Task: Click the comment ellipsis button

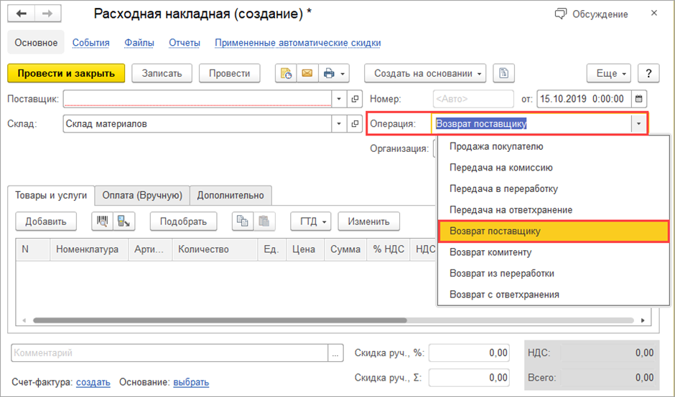Action: coord(335,353)
